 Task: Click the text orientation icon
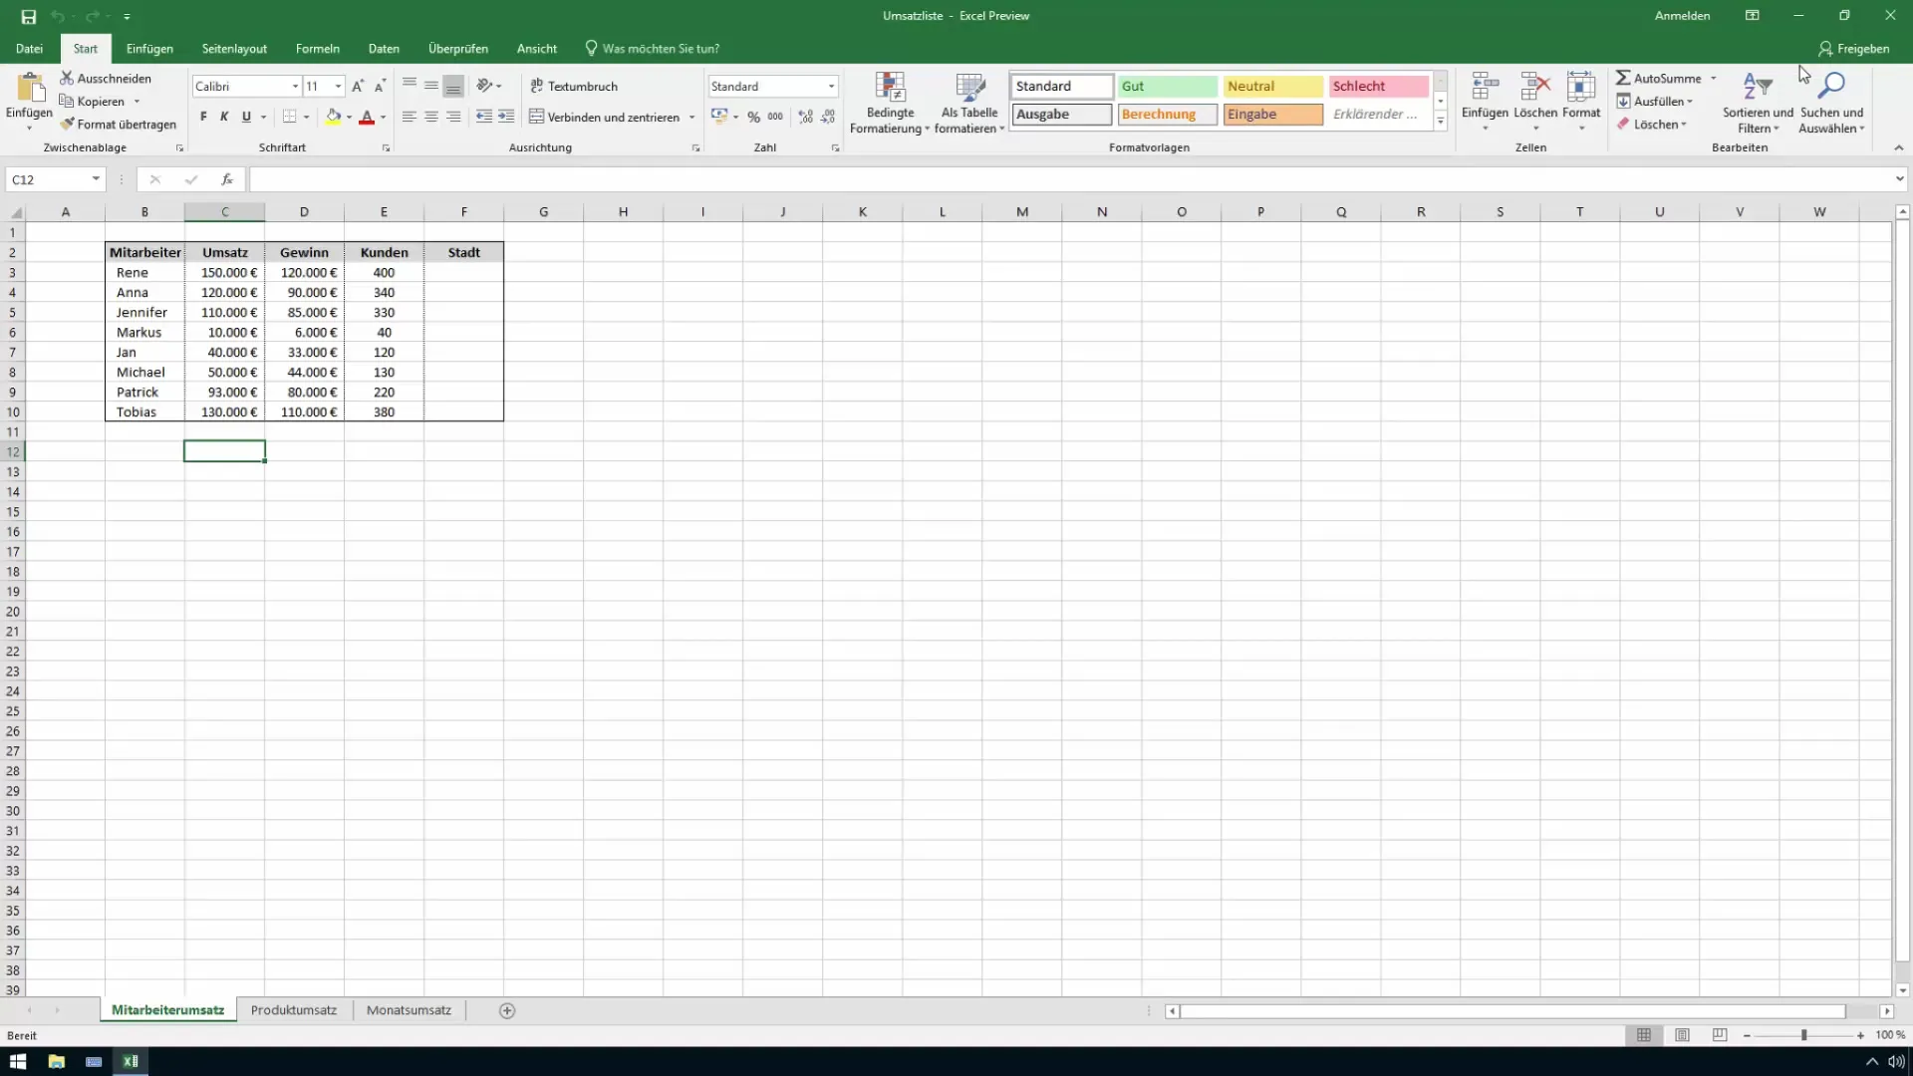tap(484, 86)
